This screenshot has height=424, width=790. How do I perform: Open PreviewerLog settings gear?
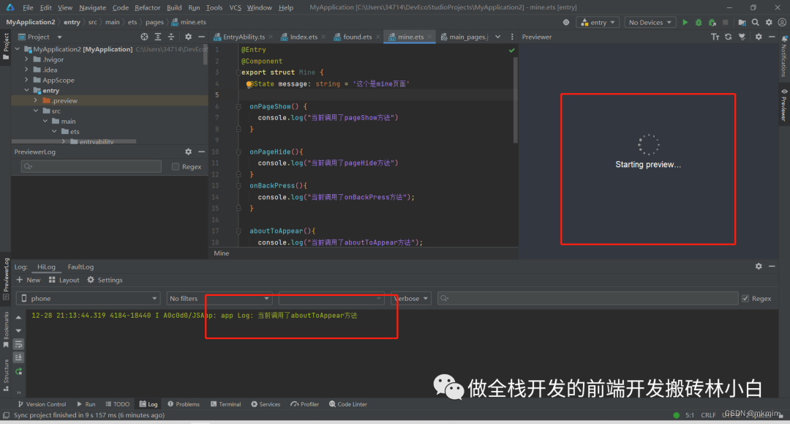click(x=188, y=152)
